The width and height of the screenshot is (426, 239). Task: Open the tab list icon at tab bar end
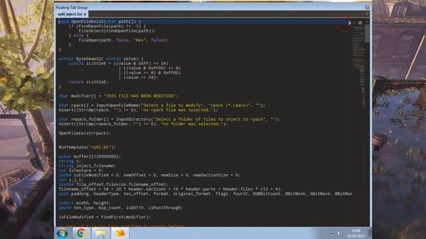[x=367, y=13]
